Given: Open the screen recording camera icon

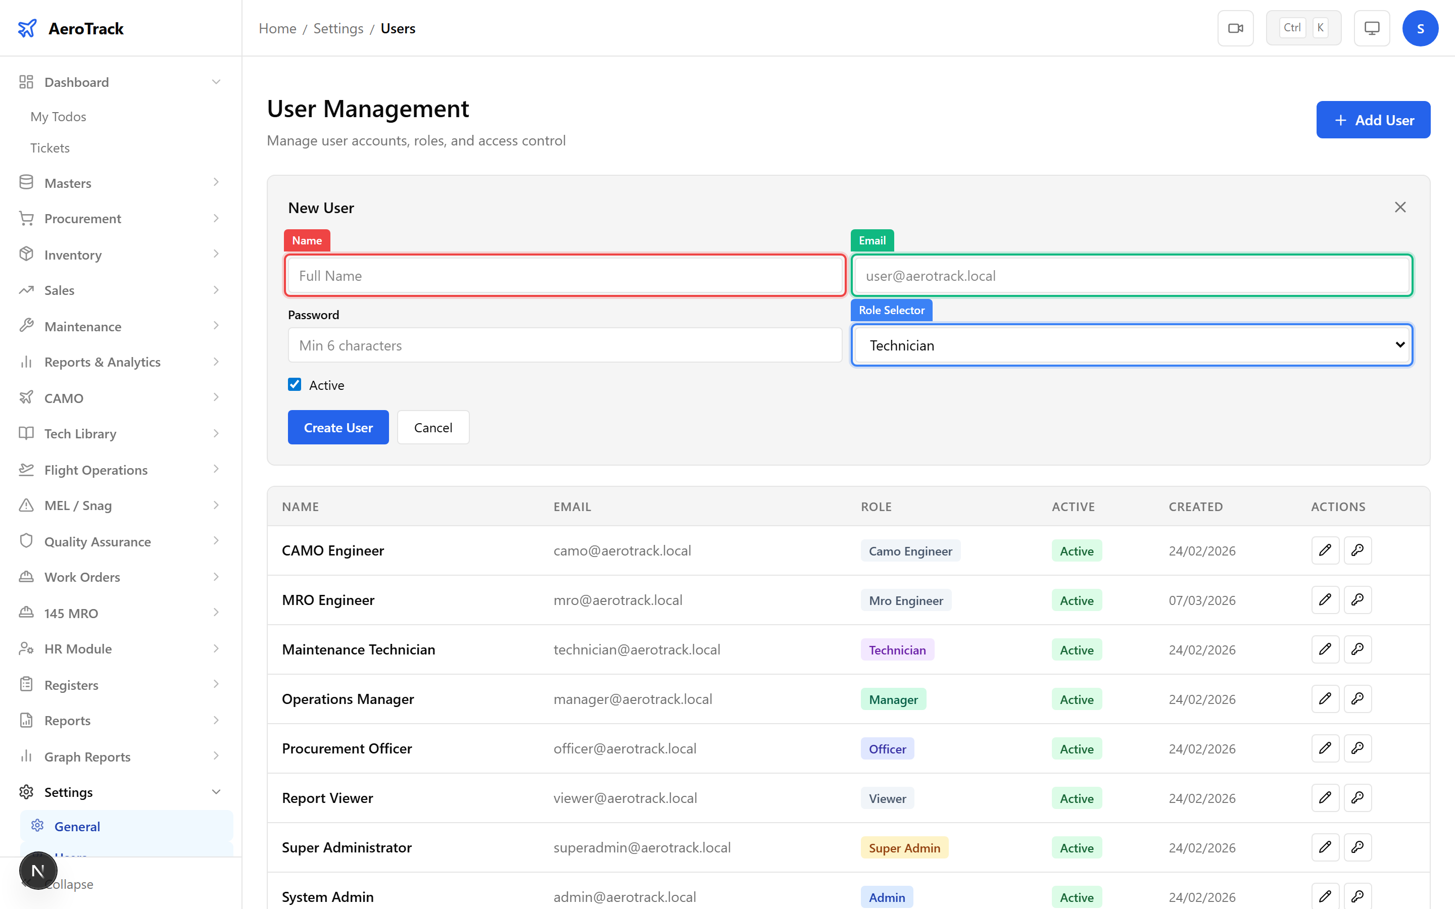Looking at the screenshot, I should pyautogui.click(x=1236, y=28).
